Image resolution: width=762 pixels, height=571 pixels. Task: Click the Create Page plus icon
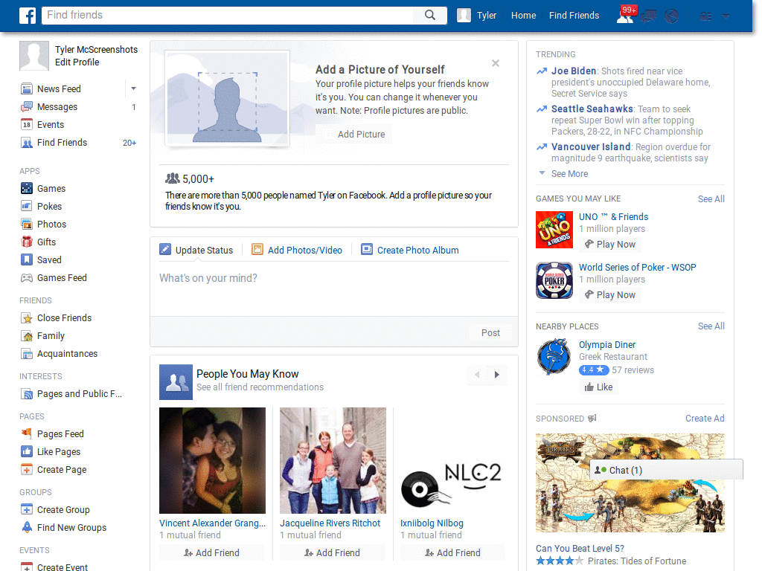(27, 470)
